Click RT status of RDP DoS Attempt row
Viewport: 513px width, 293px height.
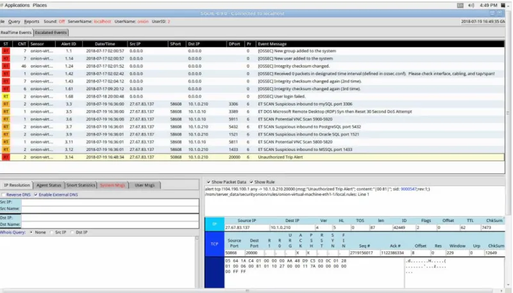pyautogui.click(x=6, y=111)
